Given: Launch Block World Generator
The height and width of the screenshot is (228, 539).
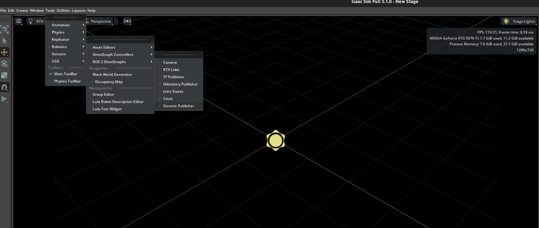Looking at the screenshot, I should (112, 75).
